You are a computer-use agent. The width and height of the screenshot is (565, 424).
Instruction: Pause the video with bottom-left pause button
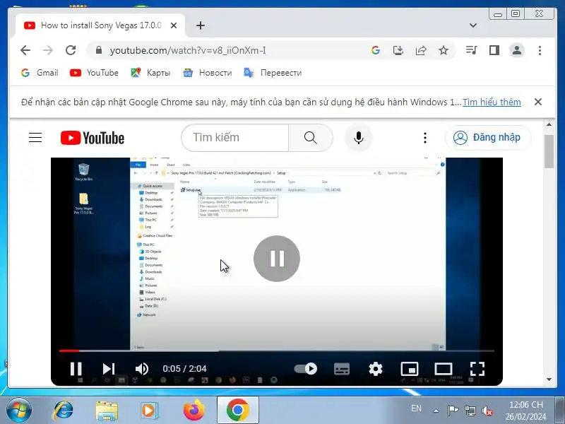pos(76,369)
